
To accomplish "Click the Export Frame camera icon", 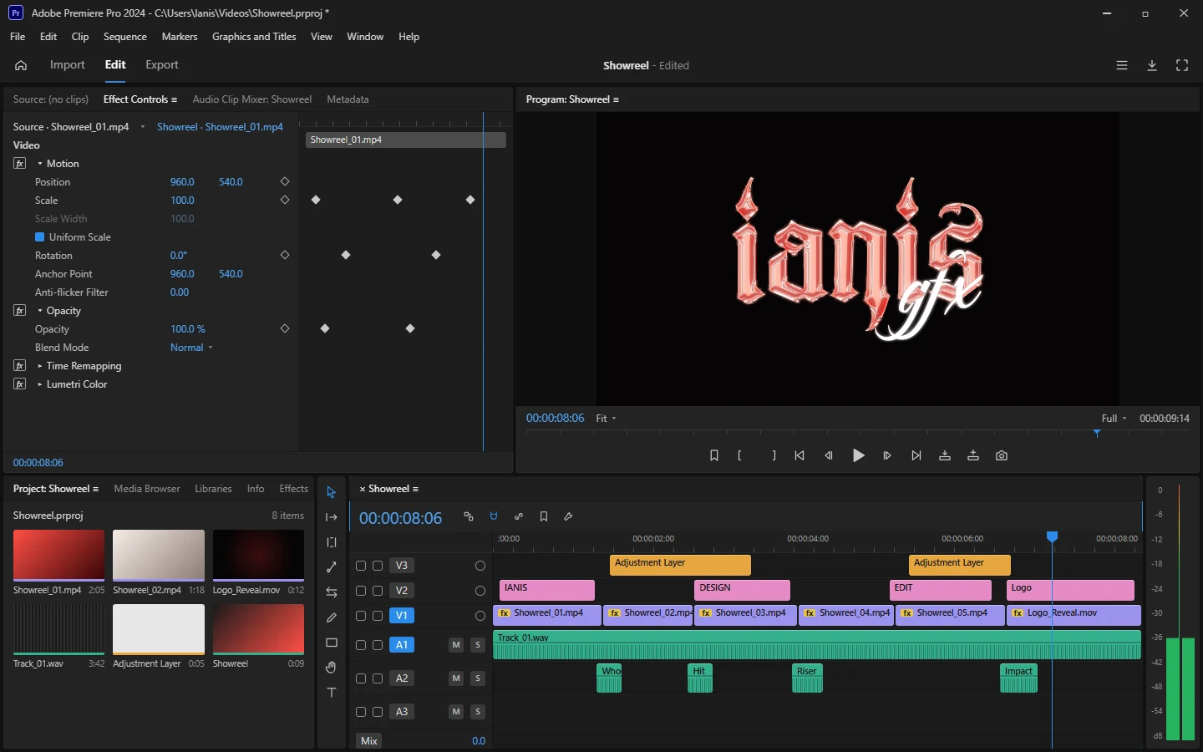I will [1002, 455].
